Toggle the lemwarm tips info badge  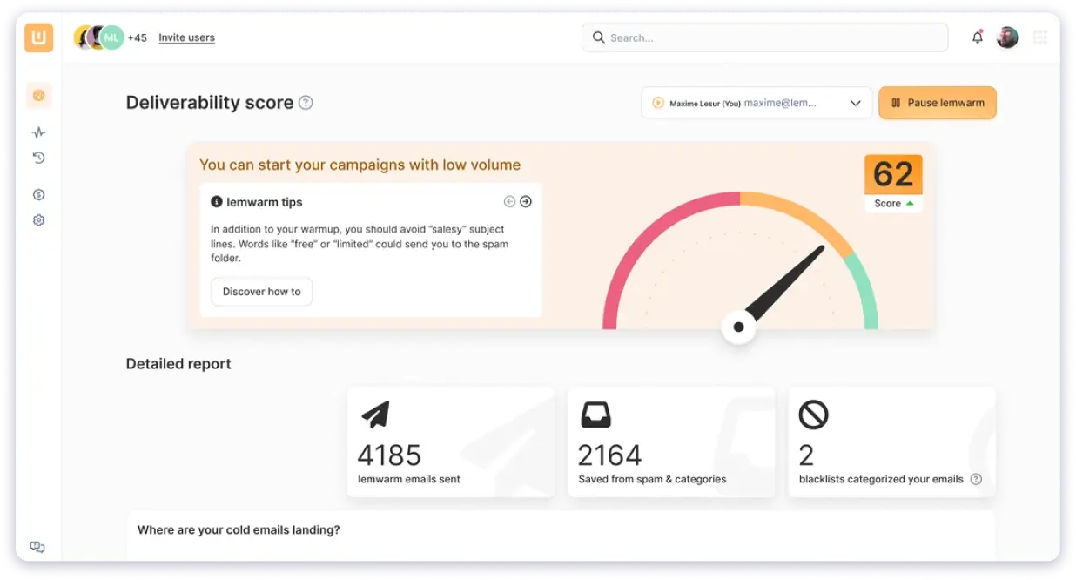pyautogui.click(x=217, y=201)
